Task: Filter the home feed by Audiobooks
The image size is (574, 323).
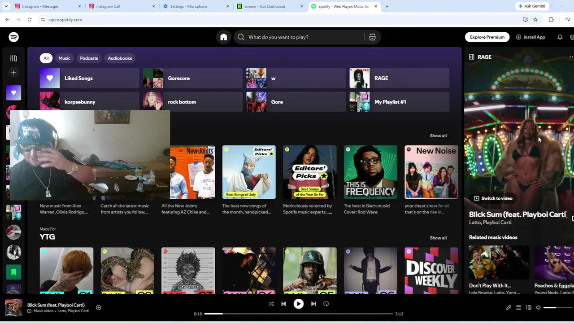Action: (x=120, y=58)
